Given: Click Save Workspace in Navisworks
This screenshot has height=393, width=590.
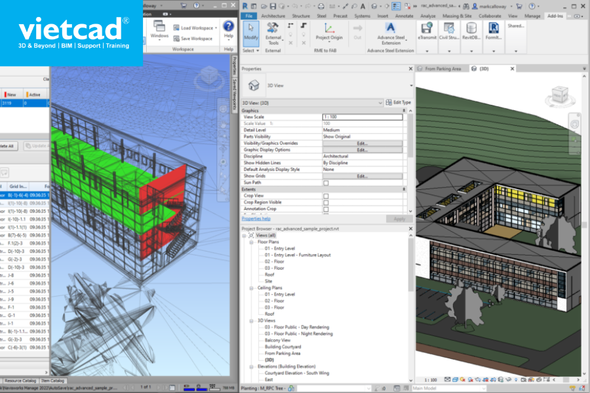Looking at the screenshot, I should click(193, 39).
